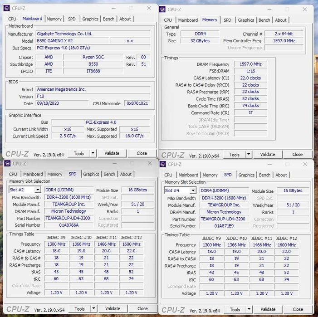Click CPU-Z app icon in Mainboard window title
Screen dimensions: 318x317
tap(6, 8)
